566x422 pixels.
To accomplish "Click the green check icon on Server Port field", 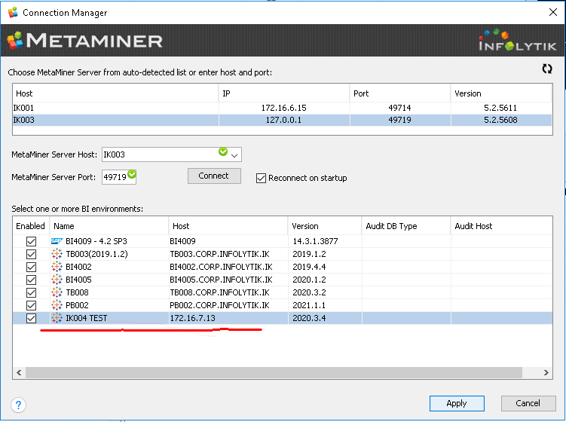I will click(132, 174).
